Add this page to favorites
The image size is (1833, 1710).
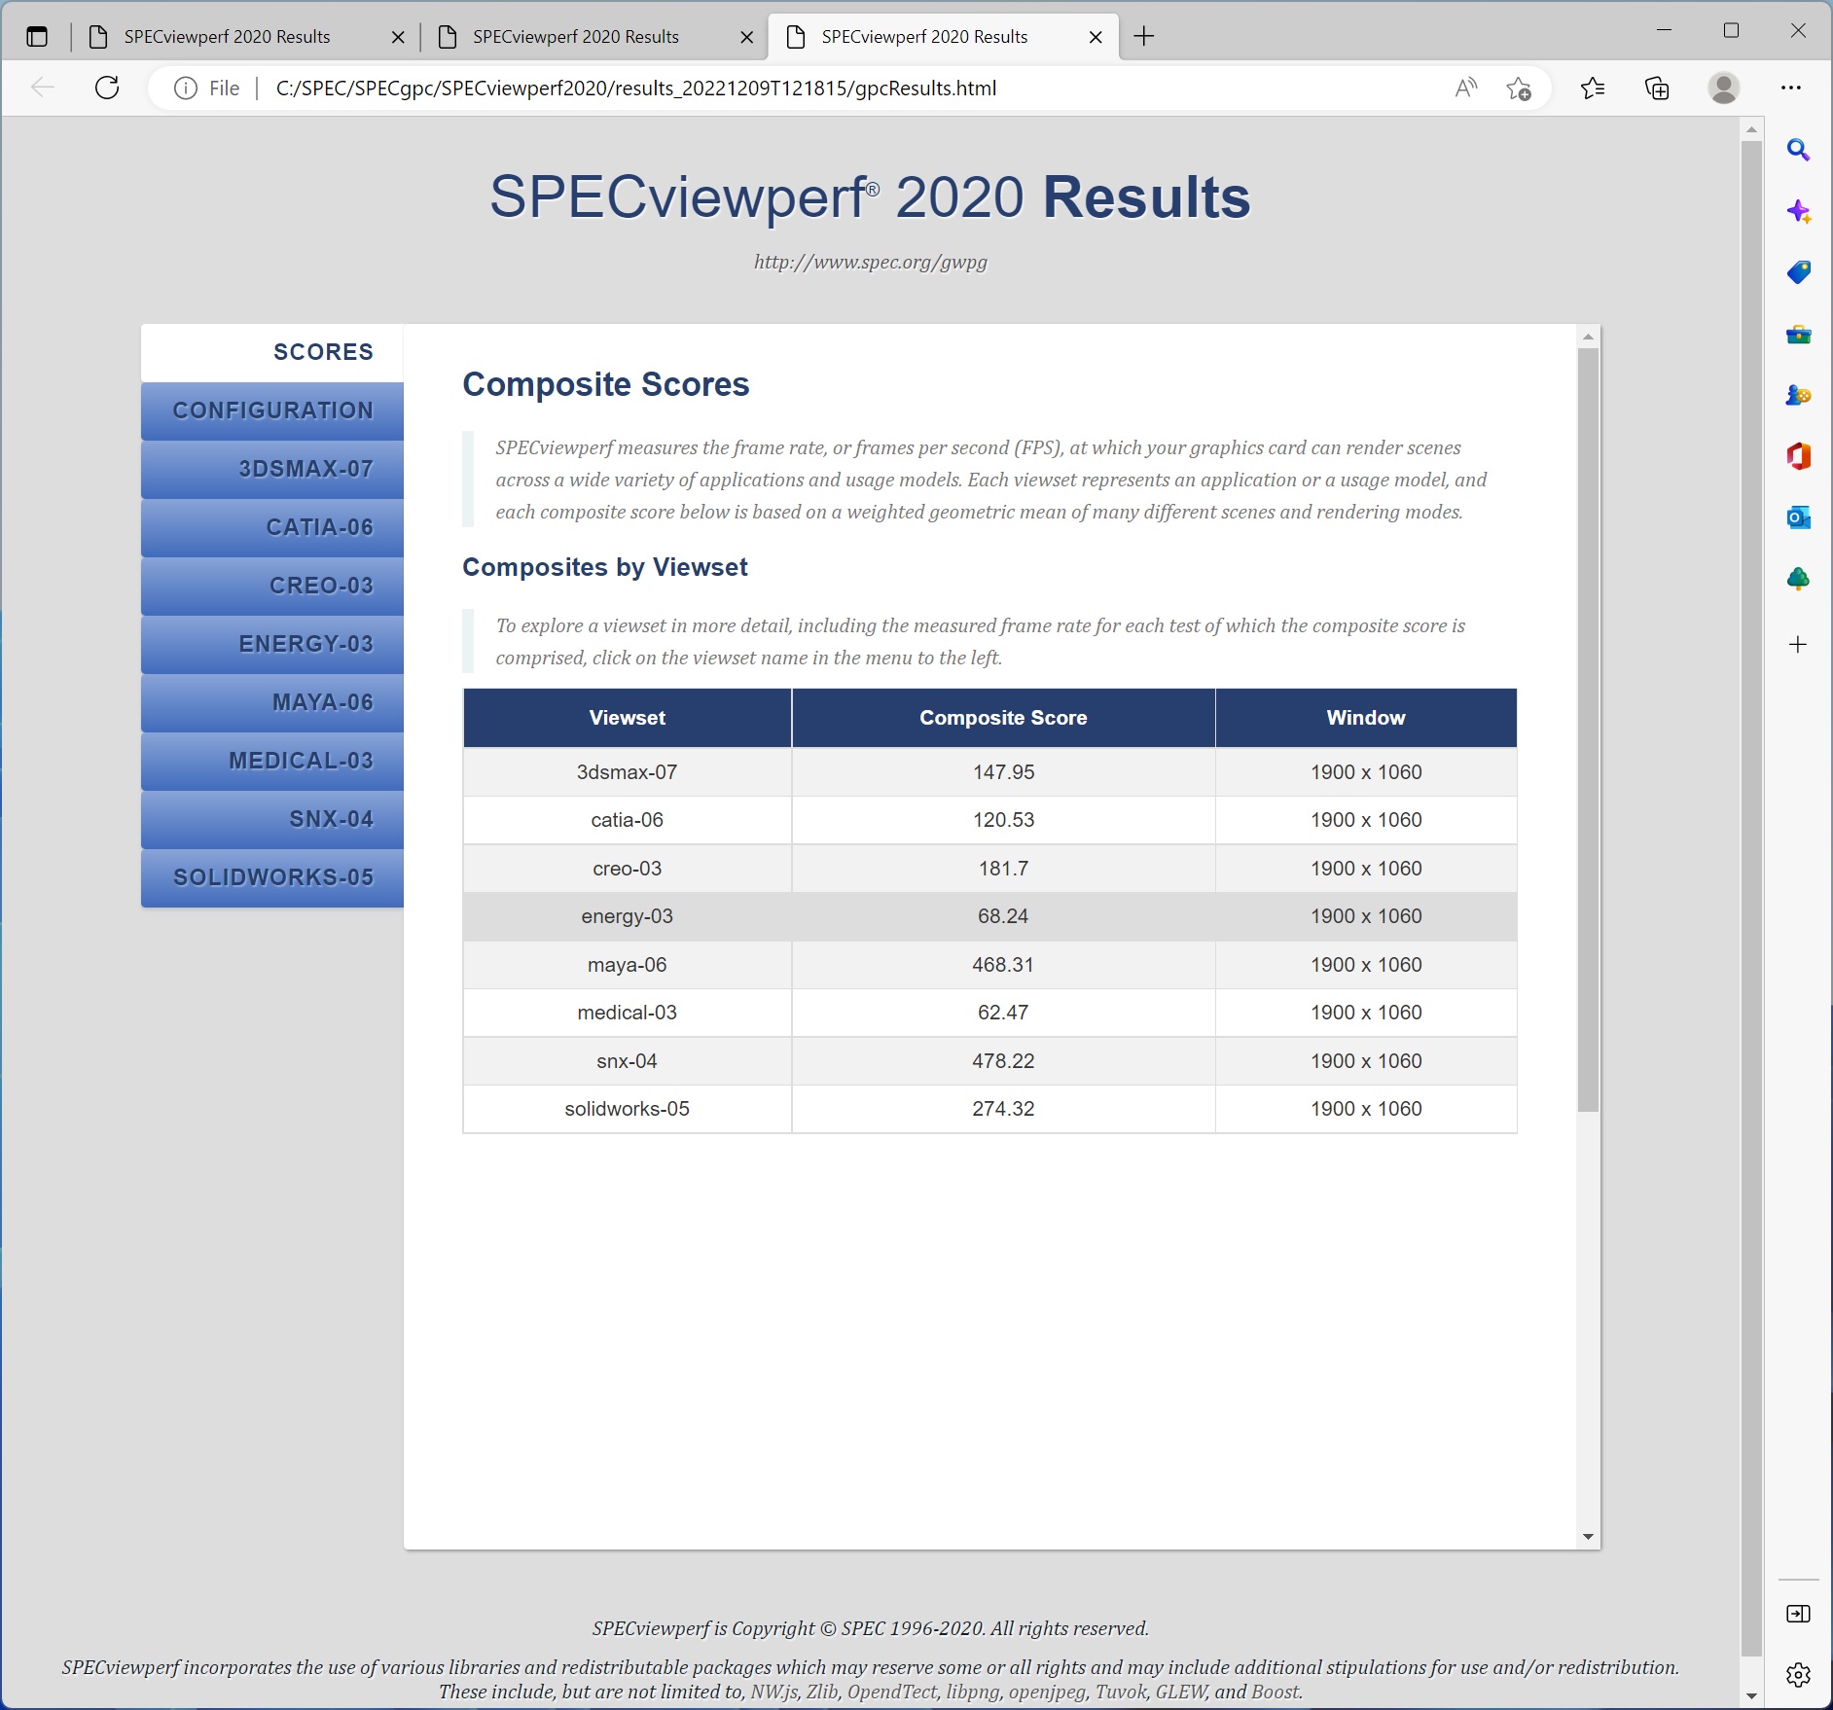pos(1519,89)
